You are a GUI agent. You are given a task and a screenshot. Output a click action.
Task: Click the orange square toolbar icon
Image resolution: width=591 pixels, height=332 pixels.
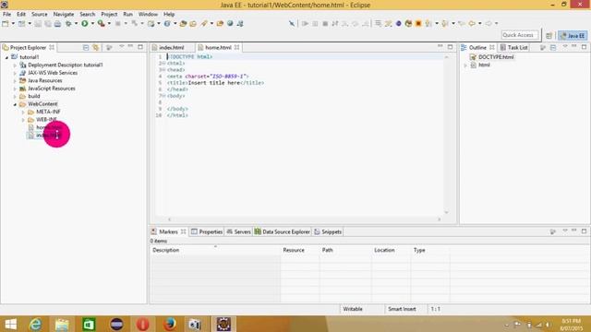[418, 24]
